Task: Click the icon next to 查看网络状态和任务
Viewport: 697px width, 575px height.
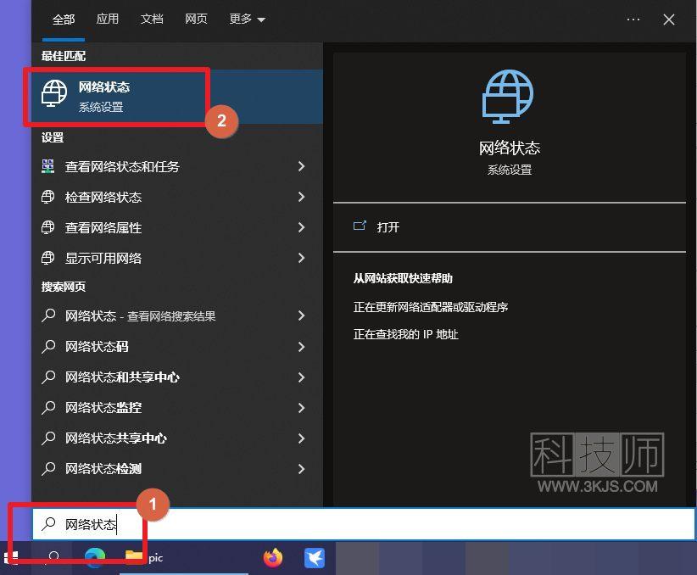Action: coord(47,166)
